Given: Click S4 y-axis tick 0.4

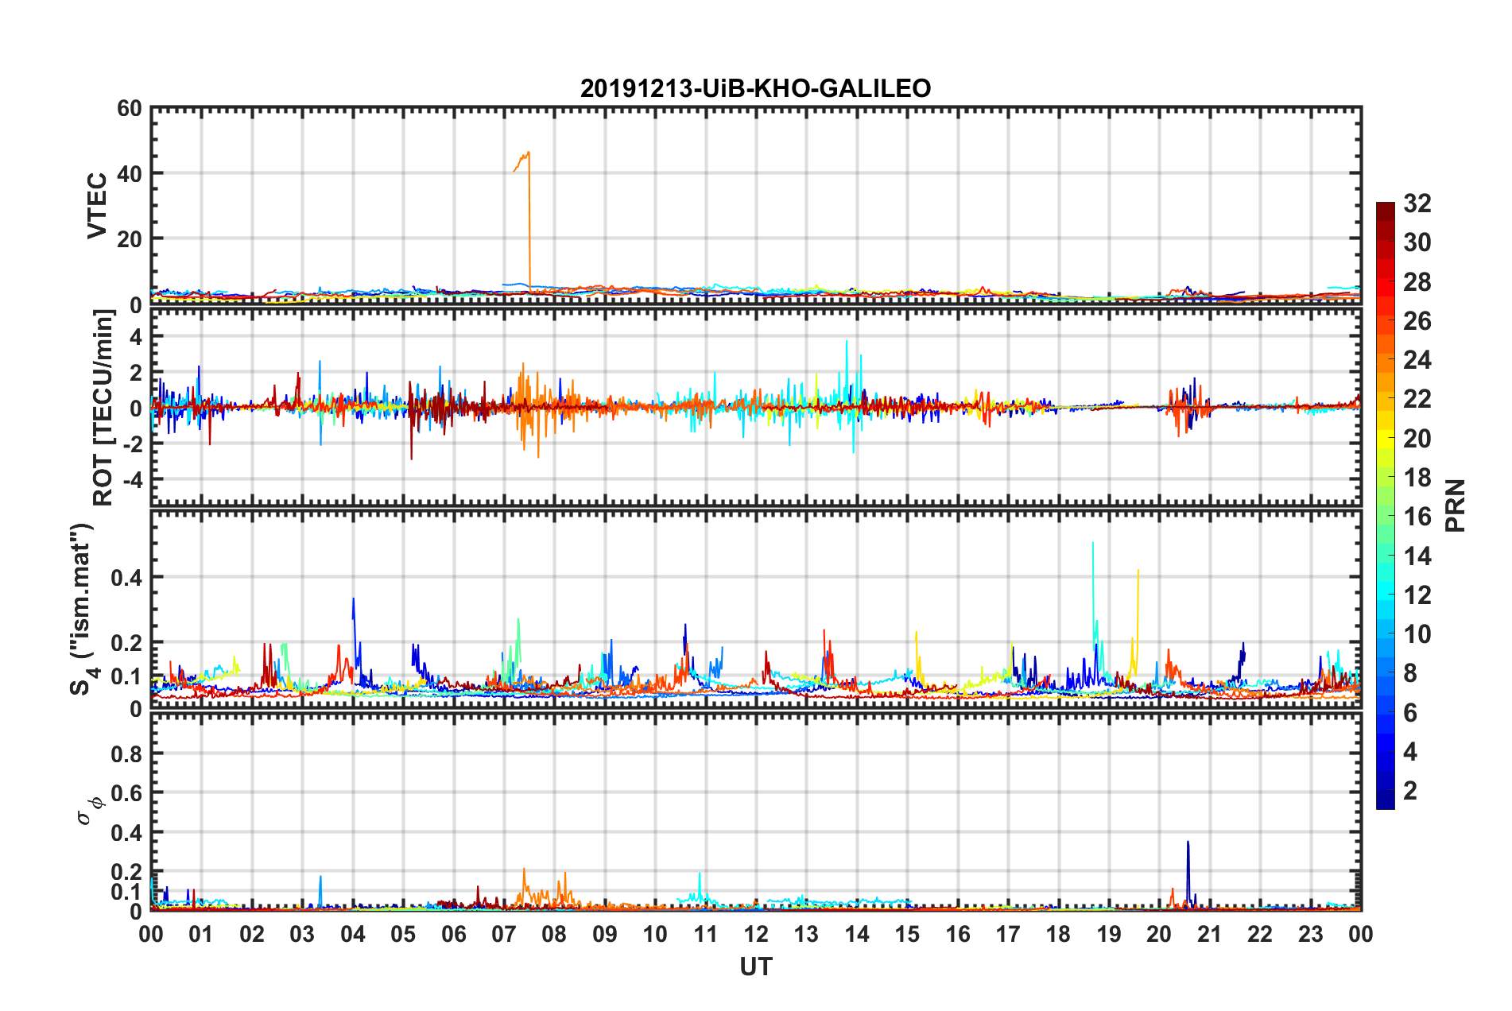Looking at the screenshot, I should pos(126,578).
